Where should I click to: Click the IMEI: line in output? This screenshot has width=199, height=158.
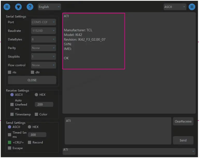pyautogui.click(x=68, y=49)
